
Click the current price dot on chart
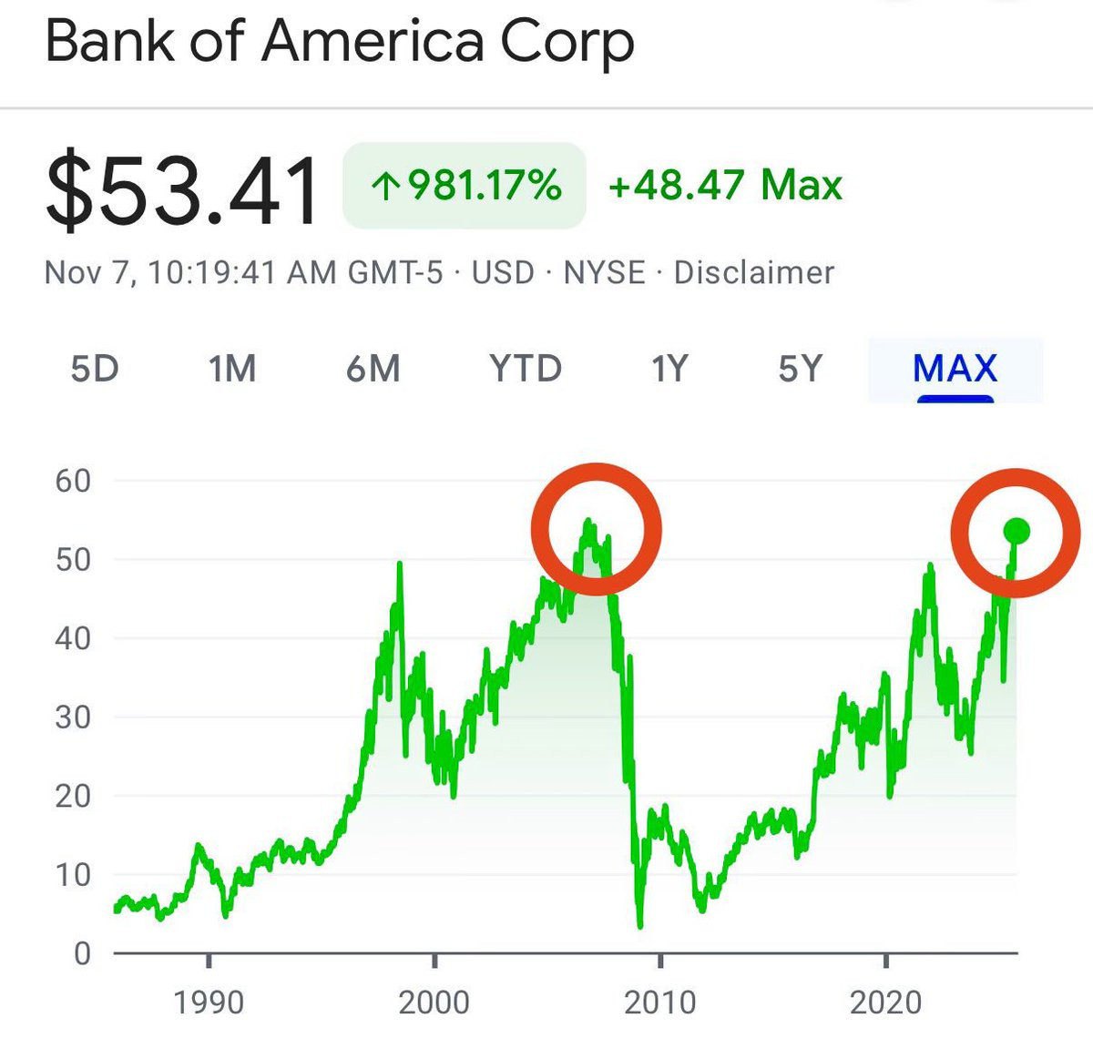coord(1016,531)
